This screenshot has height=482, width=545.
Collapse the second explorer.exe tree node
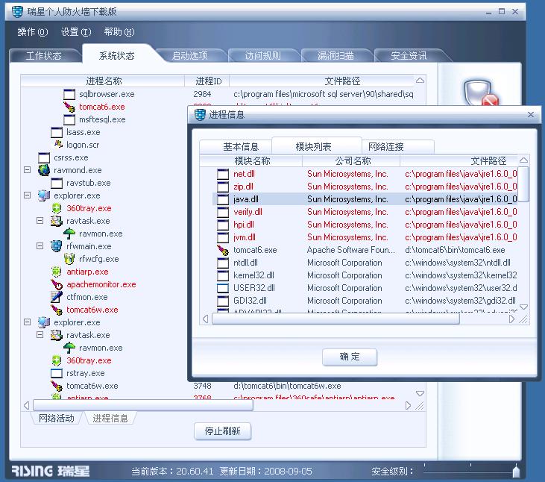click(x=27, y=322)
